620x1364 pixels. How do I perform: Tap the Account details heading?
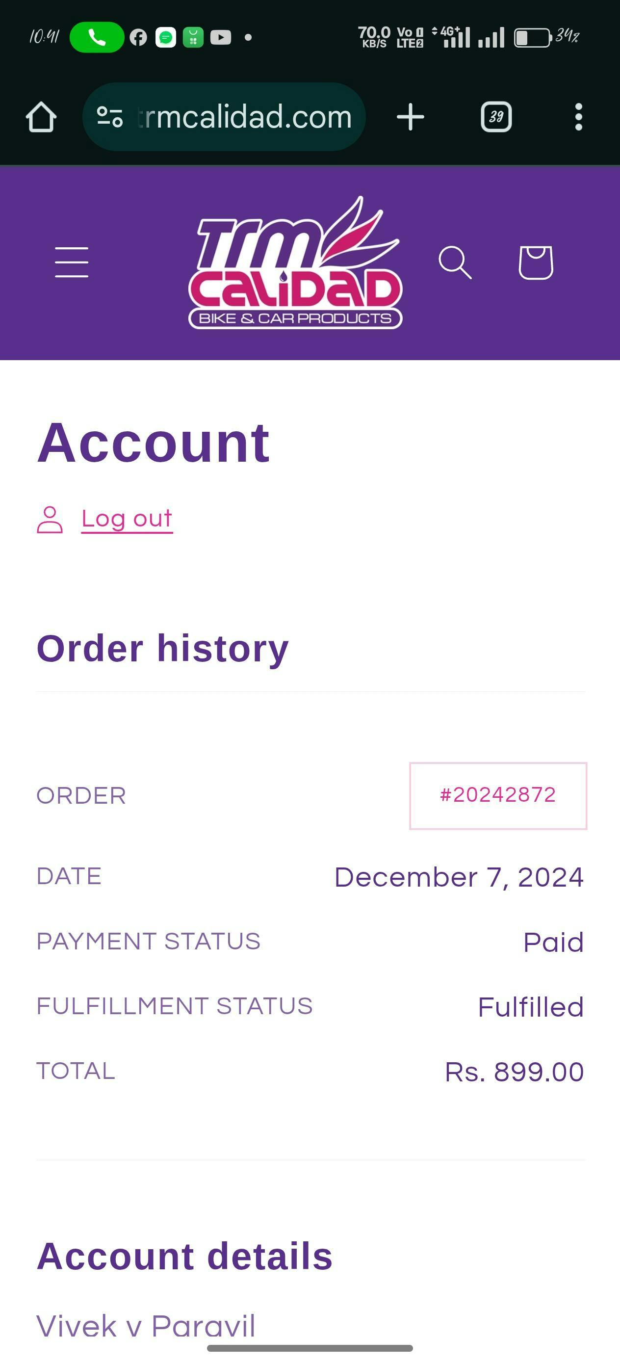(184, 1256)
